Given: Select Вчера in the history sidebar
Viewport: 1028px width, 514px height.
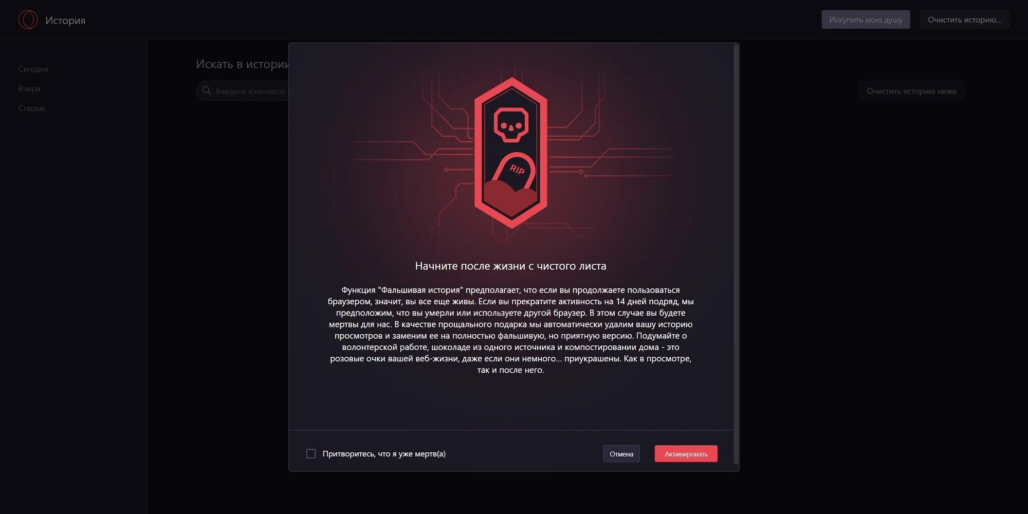Looking at the screenshot, I should 29,88.
